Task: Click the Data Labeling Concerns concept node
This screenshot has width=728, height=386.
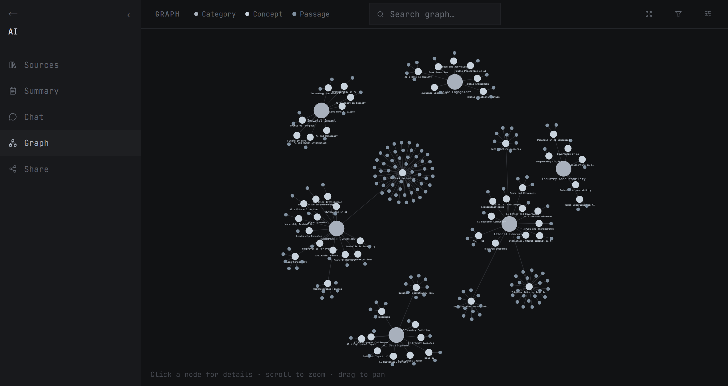Action: pos(506,143)
